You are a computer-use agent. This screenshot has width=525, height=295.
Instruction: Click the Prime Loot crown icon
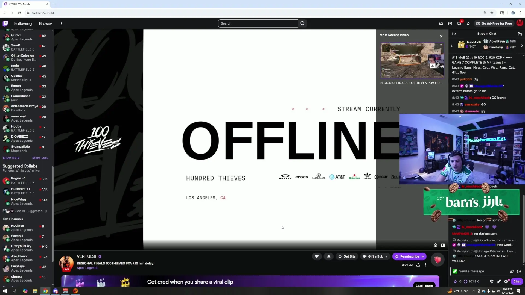441,23
